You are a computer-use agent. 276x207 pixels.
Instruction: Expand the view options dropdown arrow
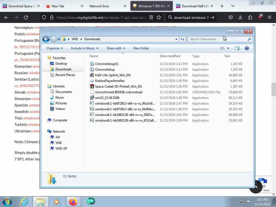[x=228, y=48]
